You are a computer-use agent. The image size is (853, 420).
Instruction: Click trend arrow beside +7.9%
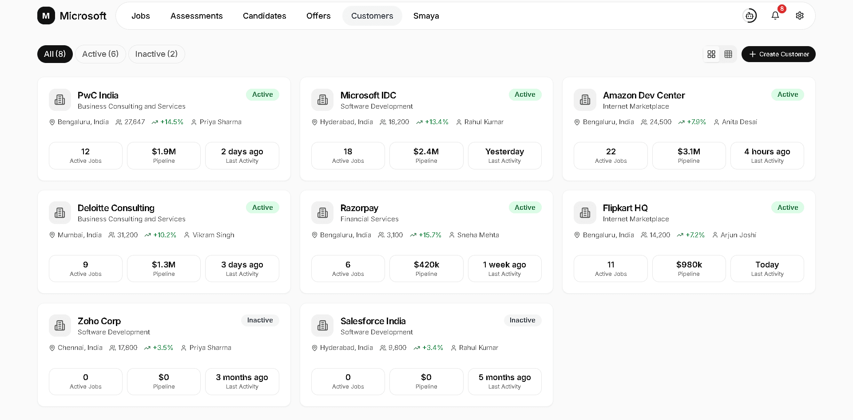tap(681, 122)
